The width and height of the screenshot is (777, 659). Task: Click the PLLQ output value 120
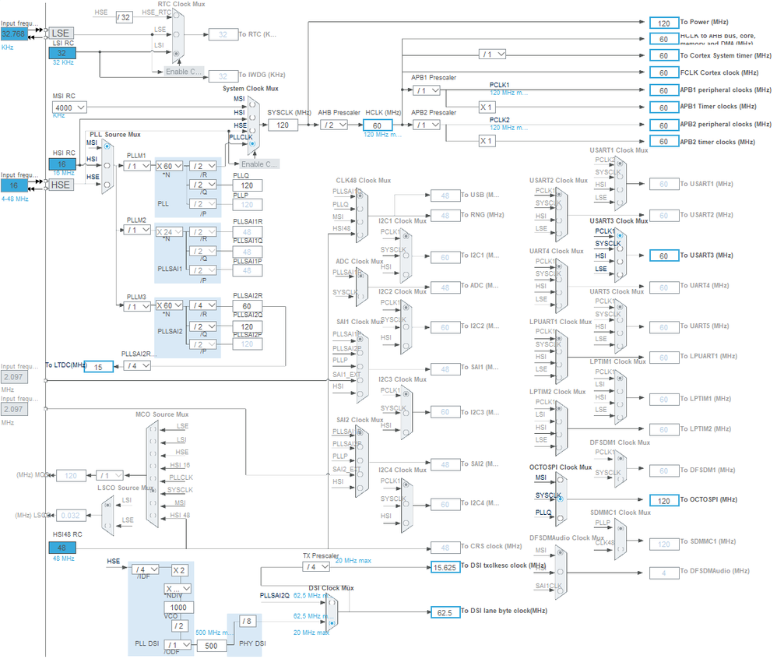click(x=248, y=185)
